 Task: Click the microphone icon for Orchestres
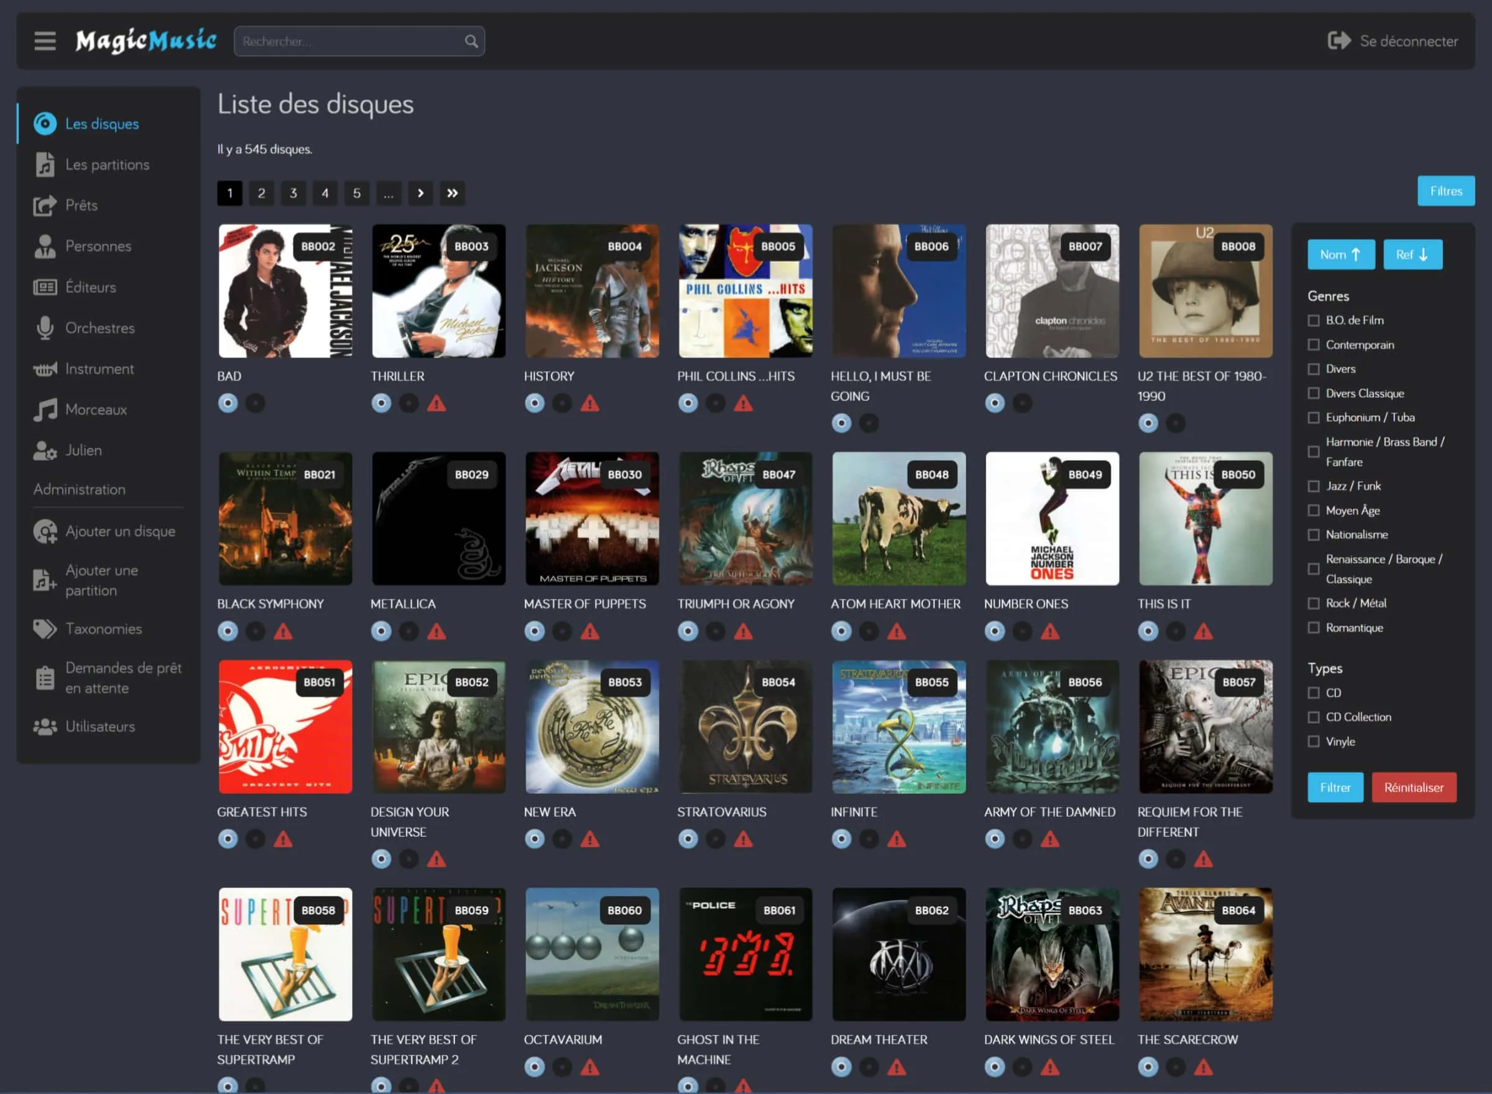tap(45, 328)
